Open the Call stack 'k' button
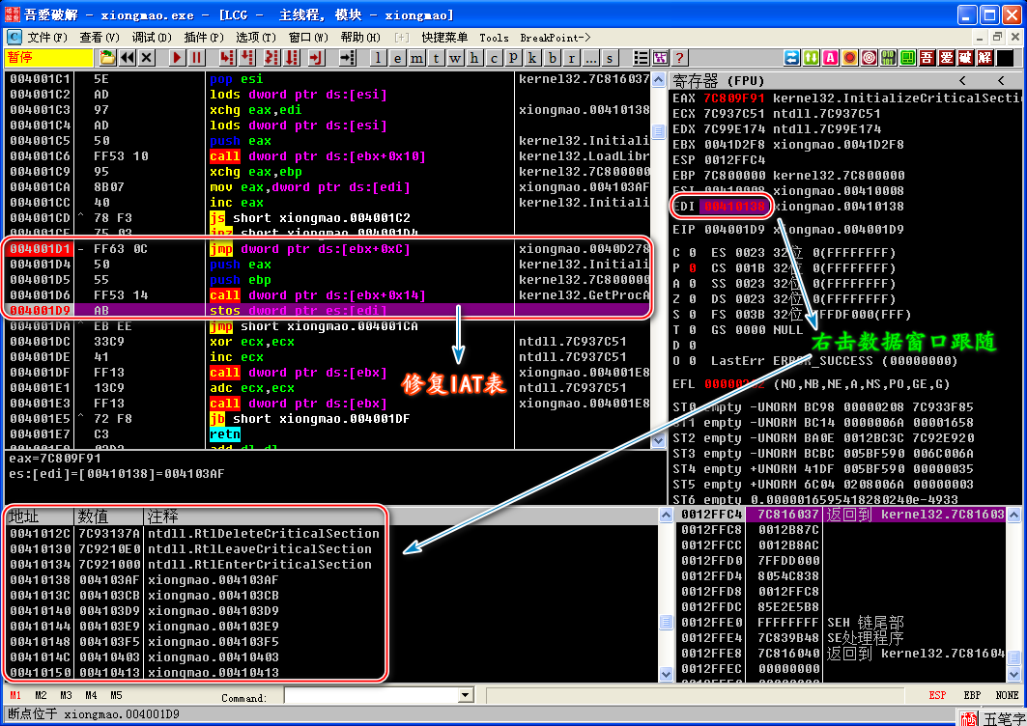 pos(532,58)
